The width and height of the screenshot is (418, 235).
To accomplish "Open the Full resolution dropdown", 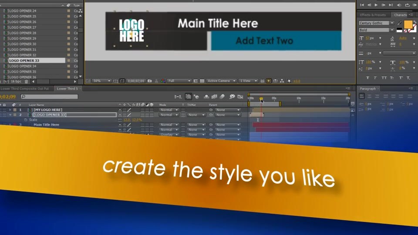I will (179, 81).
